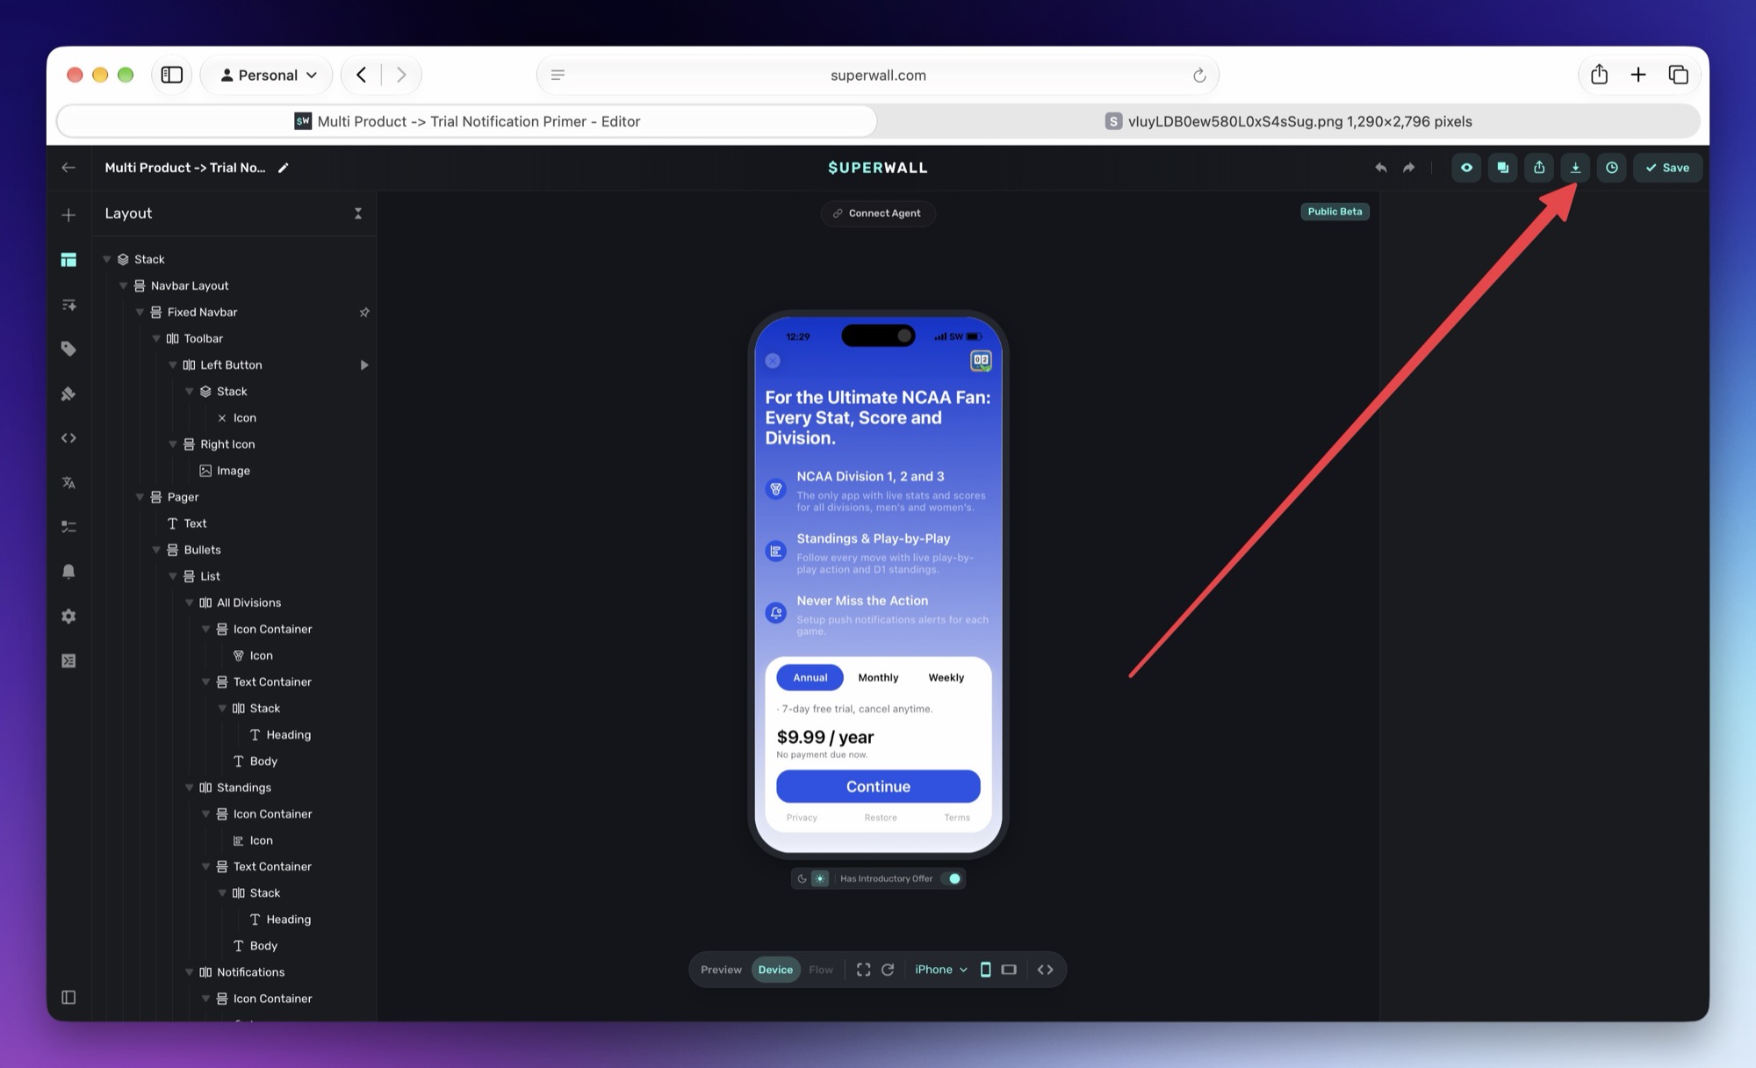Select the Right Icon layer row

click(x=235, y=444)
